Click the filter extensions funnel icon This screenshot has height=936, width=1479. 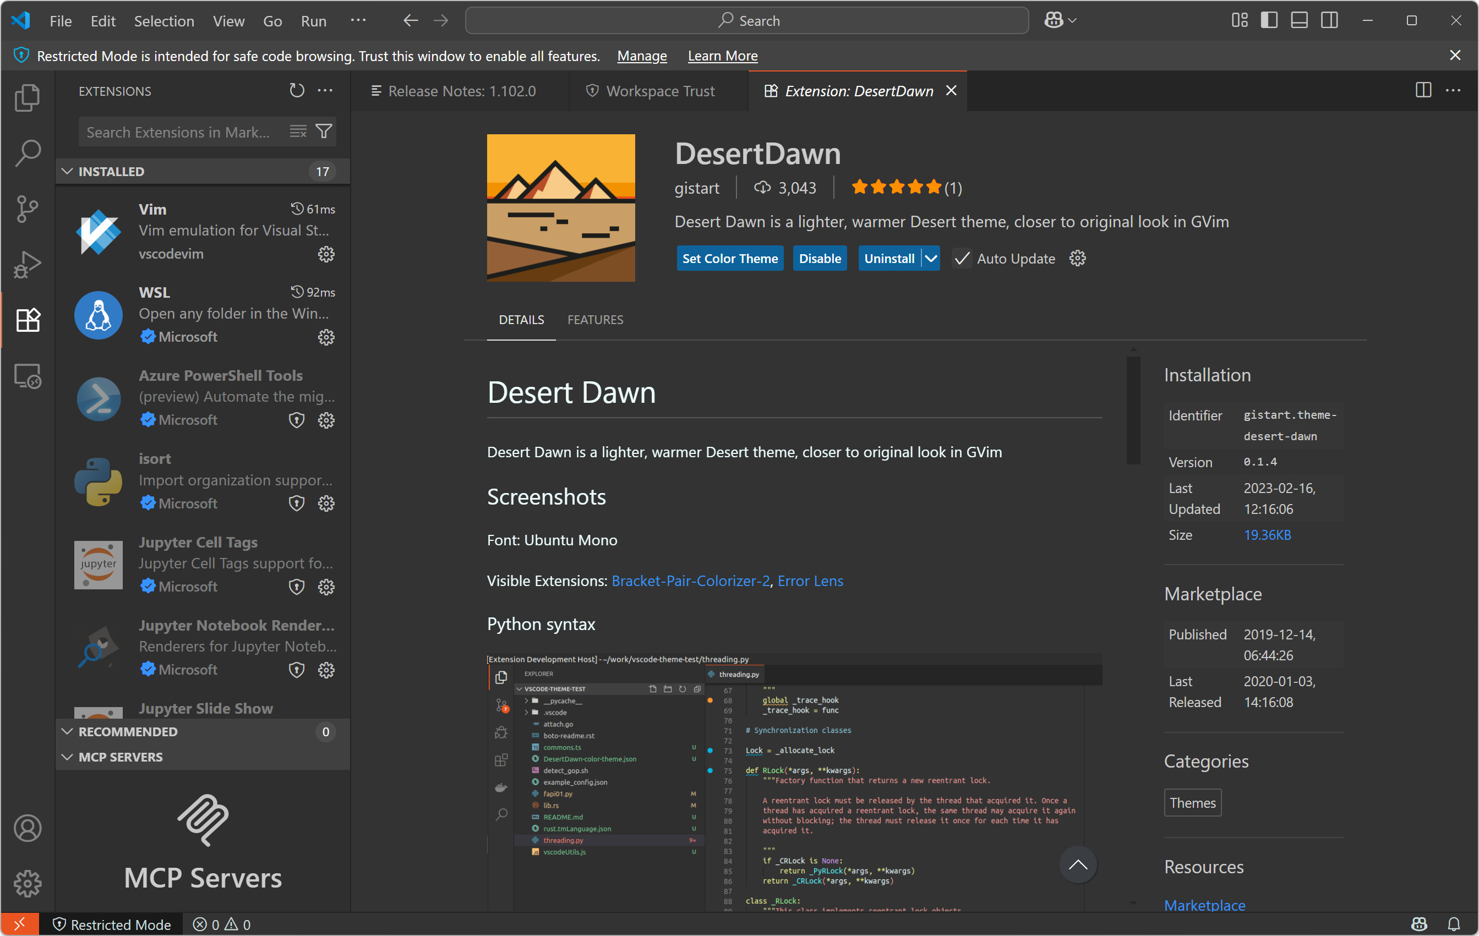click(x=324, y=132)
